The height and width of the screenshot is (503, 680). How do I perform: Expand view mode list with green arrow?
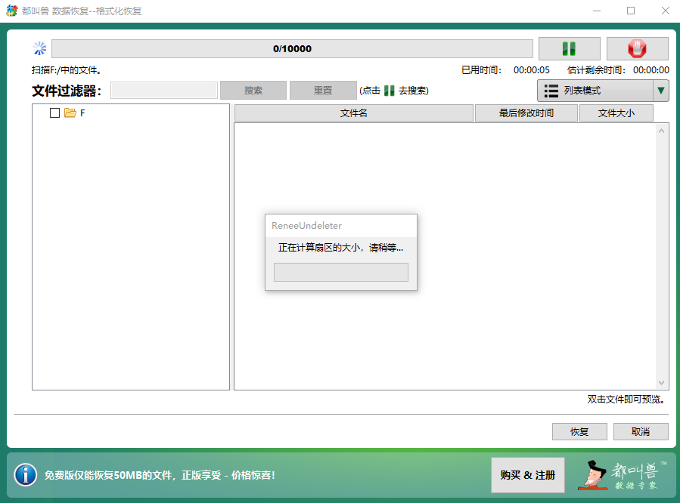(661, 91)
